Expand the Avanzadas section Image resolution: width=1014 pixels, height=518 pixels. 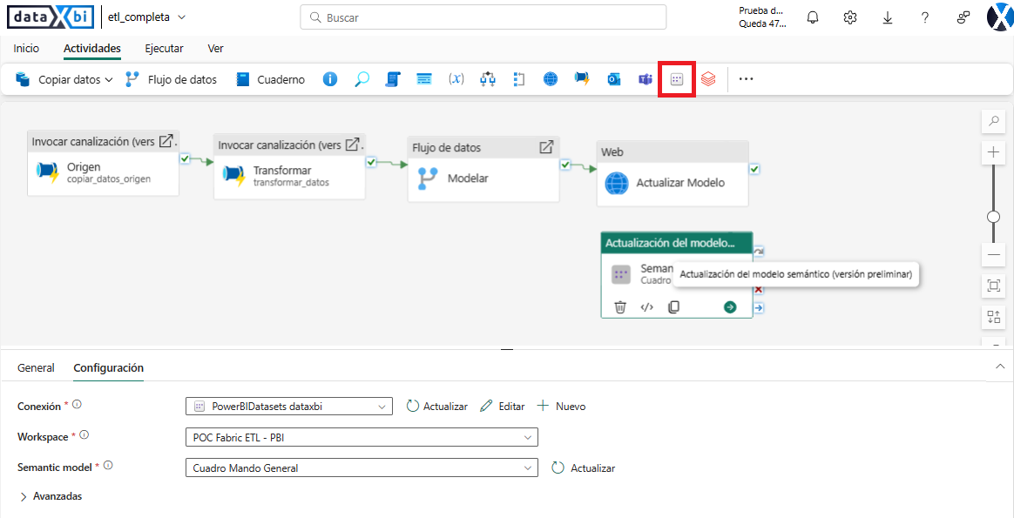click(51, 495)
